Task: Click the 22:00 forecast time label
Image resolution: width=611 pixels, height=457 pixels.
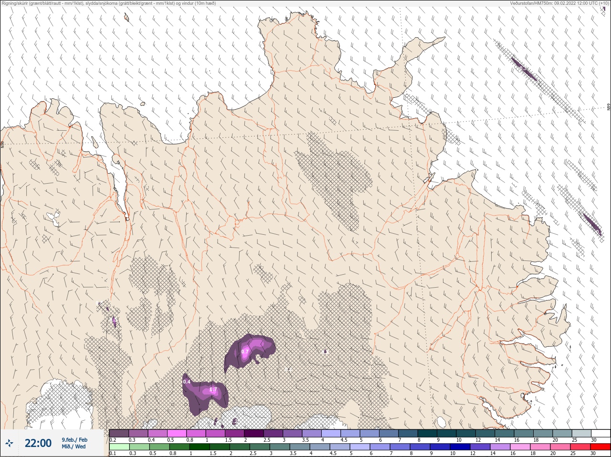Action: [x=38, y=443]
